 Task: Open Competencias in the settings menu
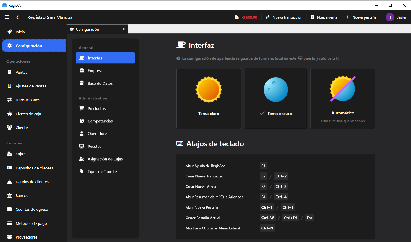[105, 121]
